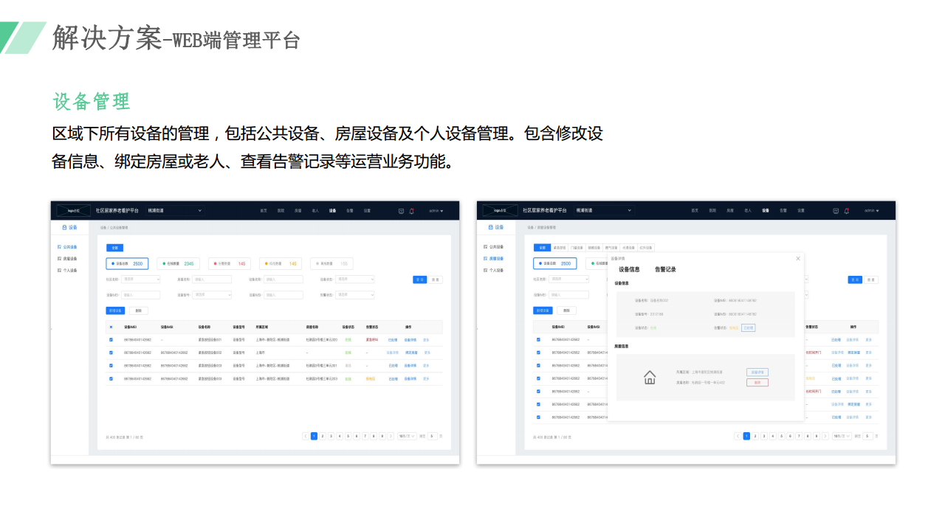945x531 pixels.
Task: Click the 个人设备 sidebar icon in left screenshot
Action: [60, 271]
